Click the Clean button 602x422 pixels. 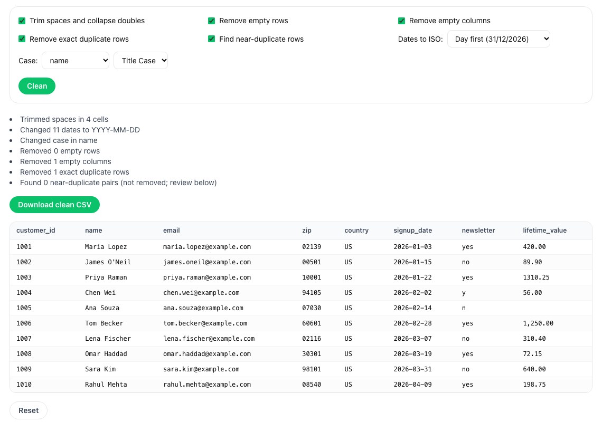(37, 86)
